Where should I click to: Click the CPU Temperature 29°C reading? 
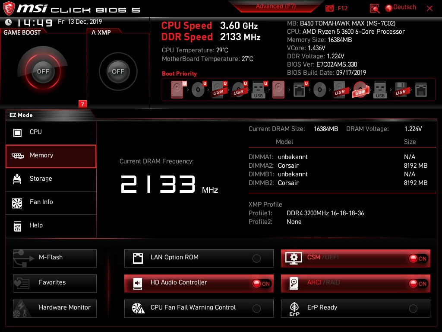click(195, 50)
